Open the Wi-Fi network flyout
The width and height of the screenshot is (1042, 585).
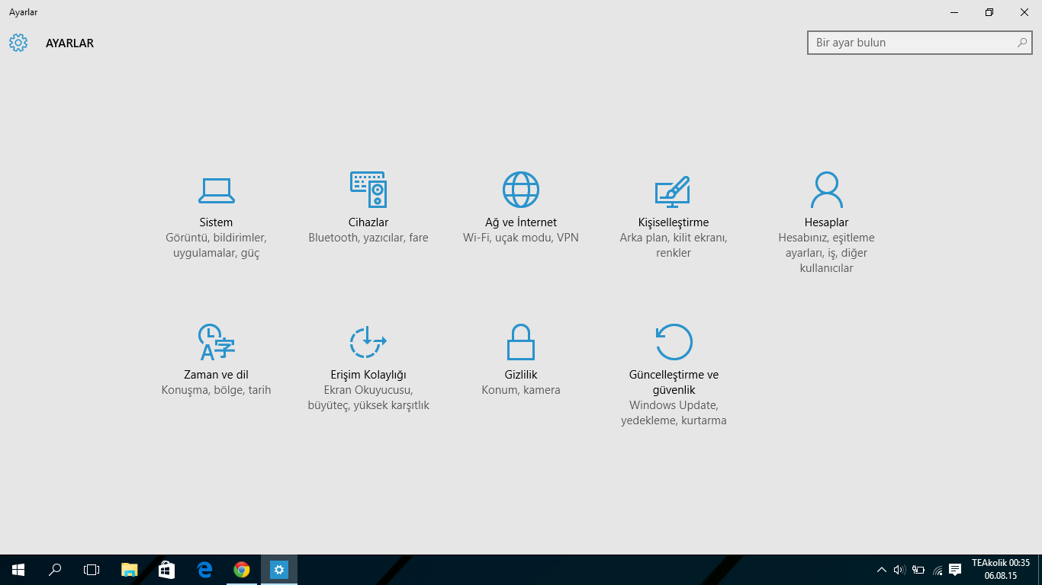[937, 570]
